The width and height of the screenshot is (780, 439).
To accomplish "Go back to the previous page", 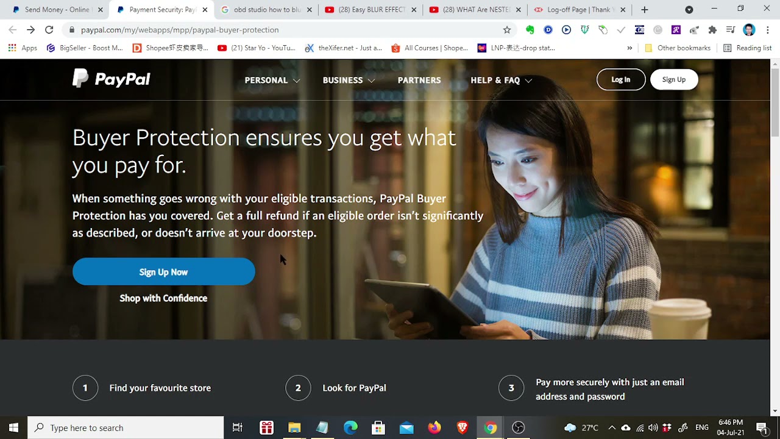I will pyautogui.click(x=13, y=29).
